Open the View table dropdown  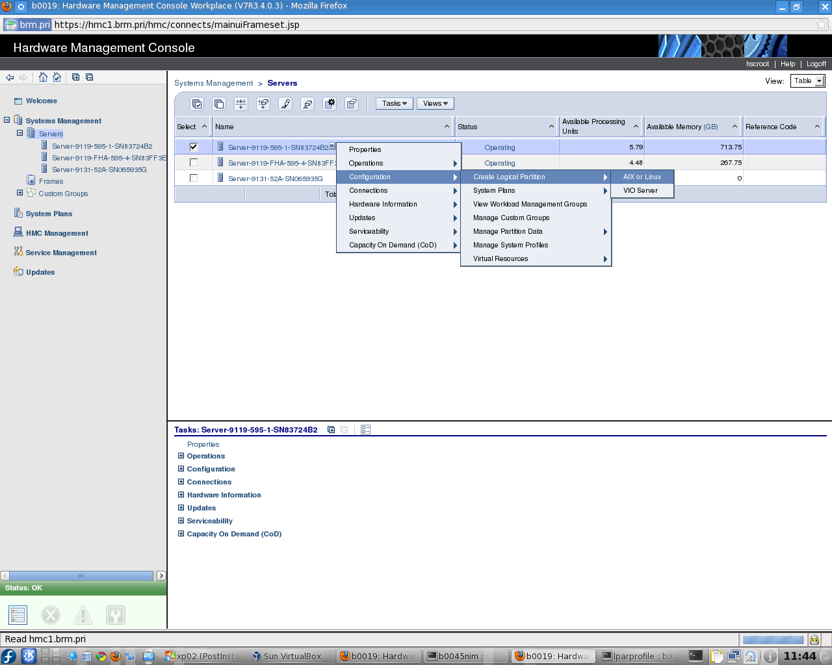[807, 81]
